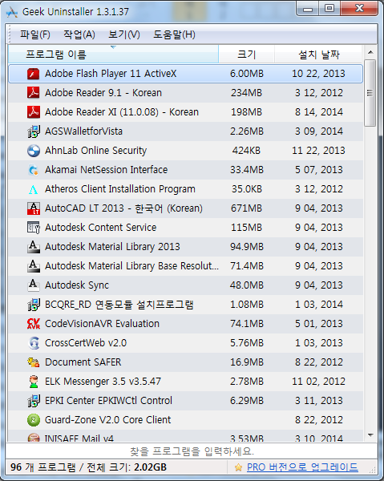Open the 작업(A) menu

pyautogui.click(x=79, y=34)
